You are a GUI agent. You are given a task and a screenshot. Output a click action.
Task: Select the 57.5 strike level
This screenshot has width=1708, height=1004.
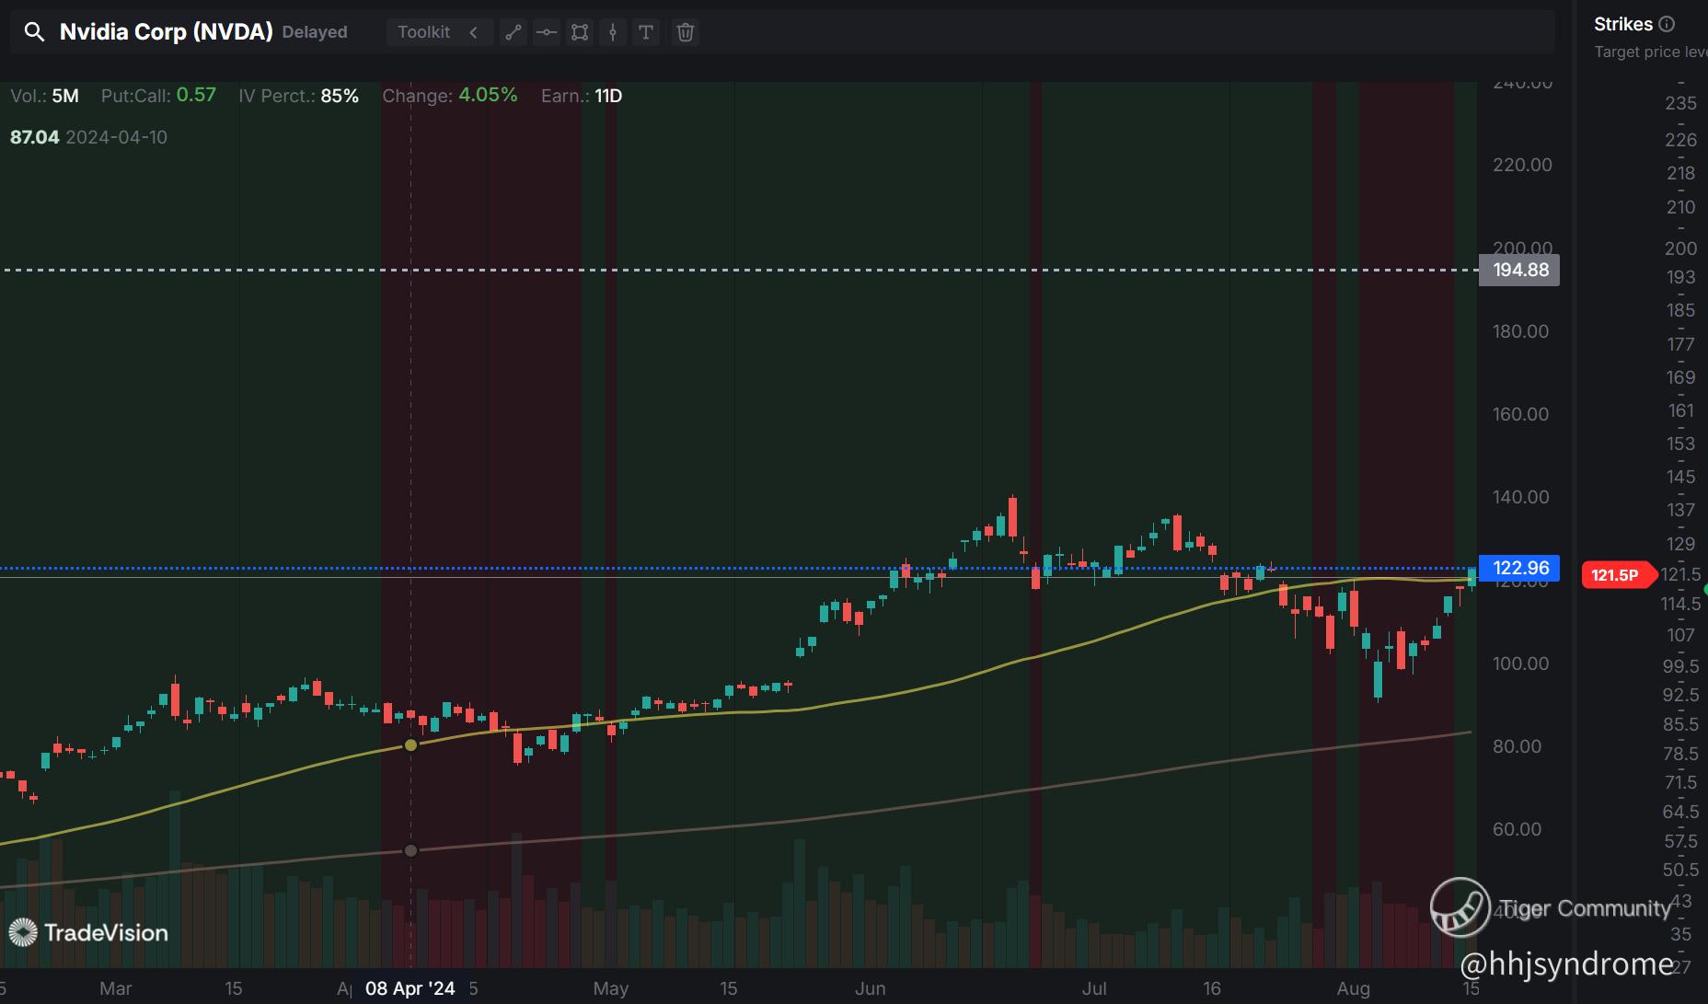pyautogui.click(x=1680, y=841)
